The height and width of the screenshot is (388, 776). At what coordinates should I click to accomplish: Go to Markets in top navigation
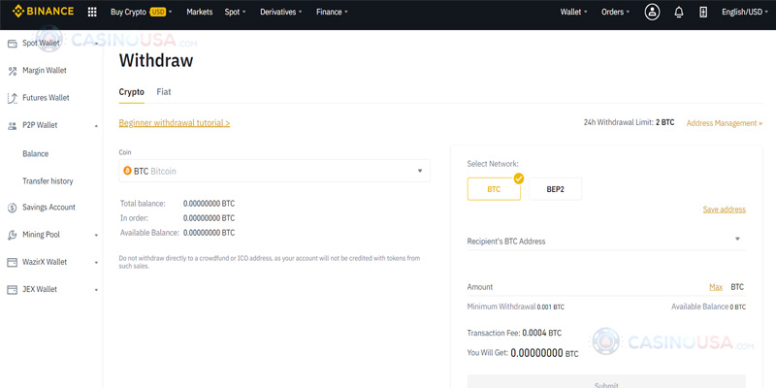[x=200, y=12]
